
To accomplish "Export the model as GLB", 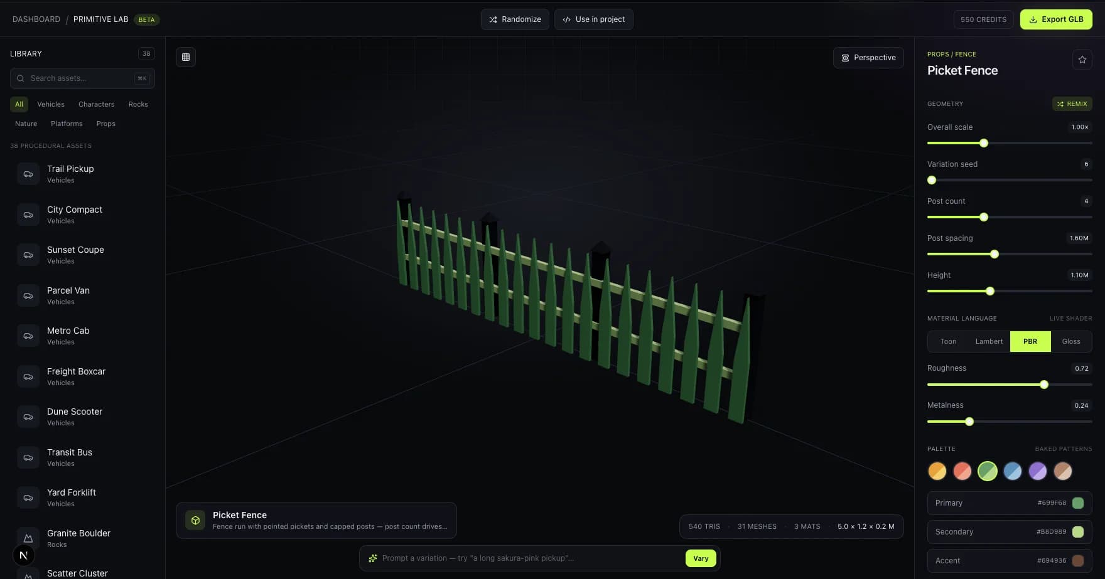I will pos(1056,19).
